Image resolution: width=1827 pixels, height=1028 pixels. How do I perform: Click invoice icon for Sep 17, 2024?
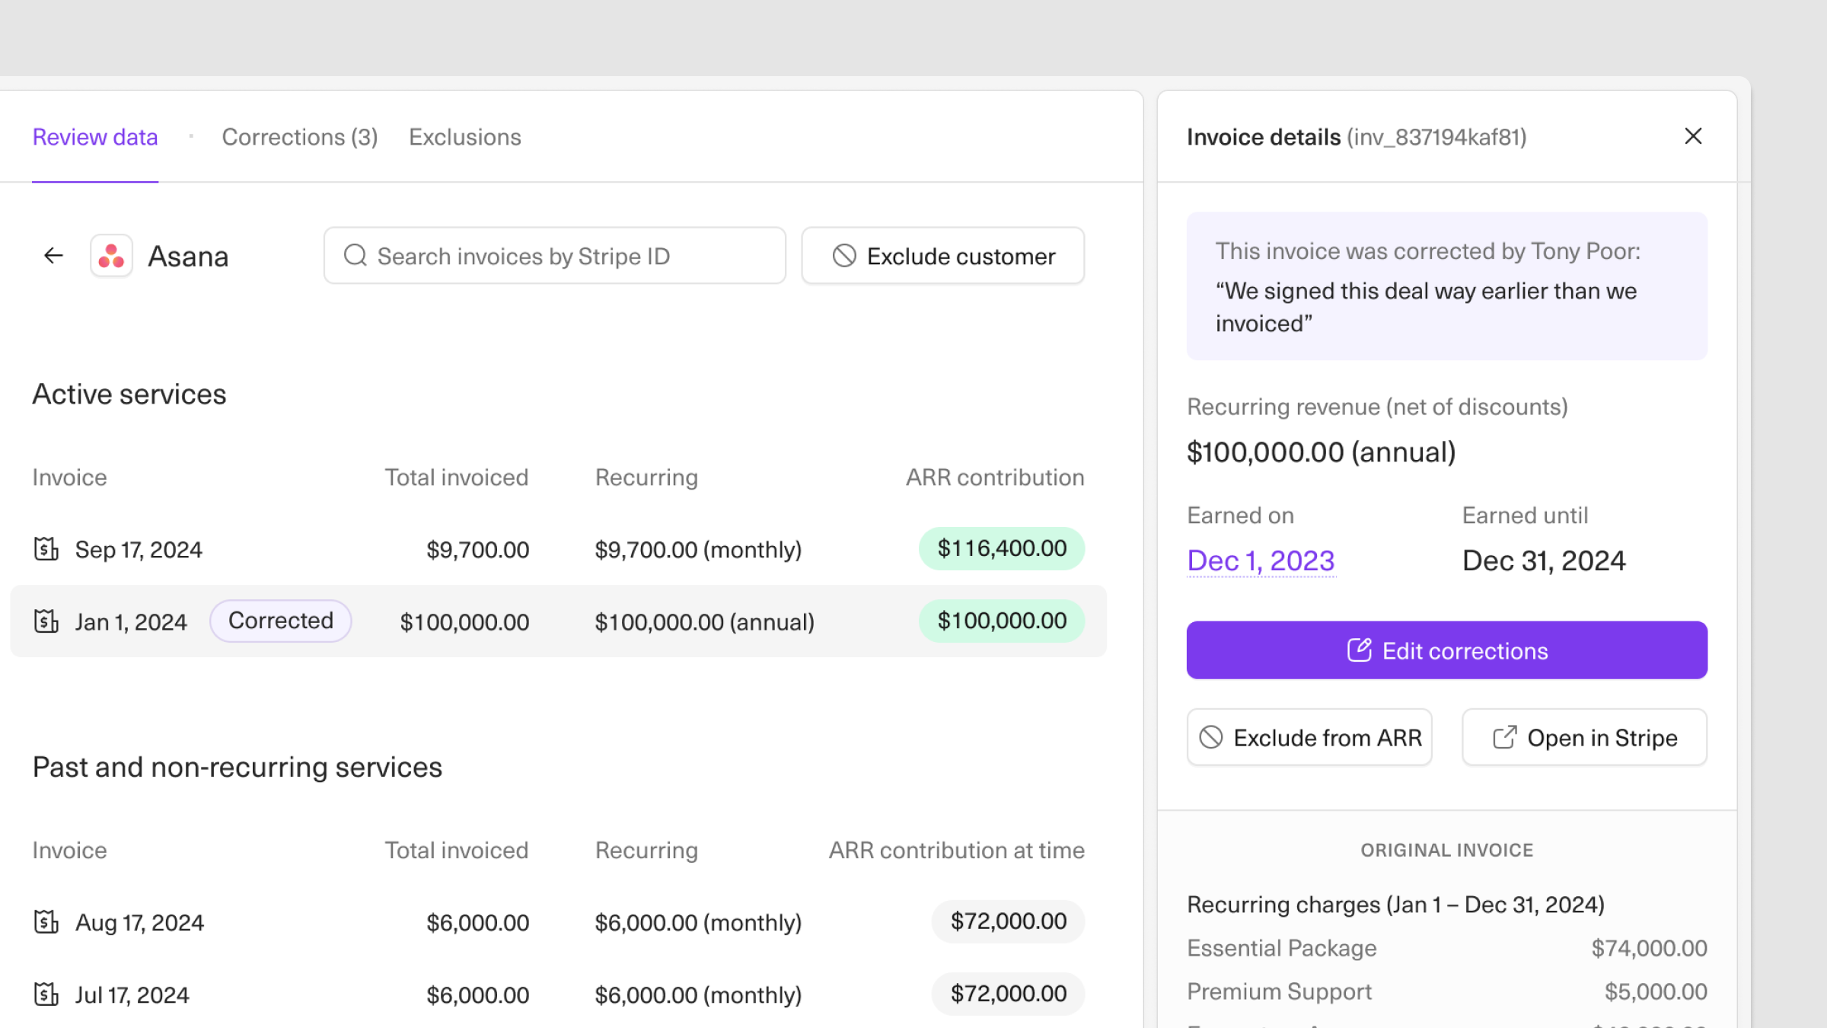pyautogui.click(x=46, y=549)
